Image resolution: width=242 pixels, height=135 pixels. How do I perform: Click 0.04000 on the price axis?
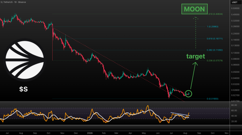(x=235, y=78)
